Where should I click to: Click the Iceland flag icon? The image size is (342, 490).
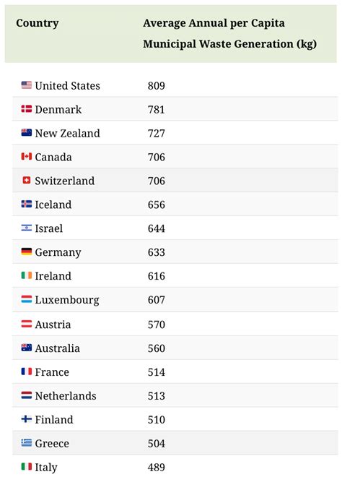[27, 204]
